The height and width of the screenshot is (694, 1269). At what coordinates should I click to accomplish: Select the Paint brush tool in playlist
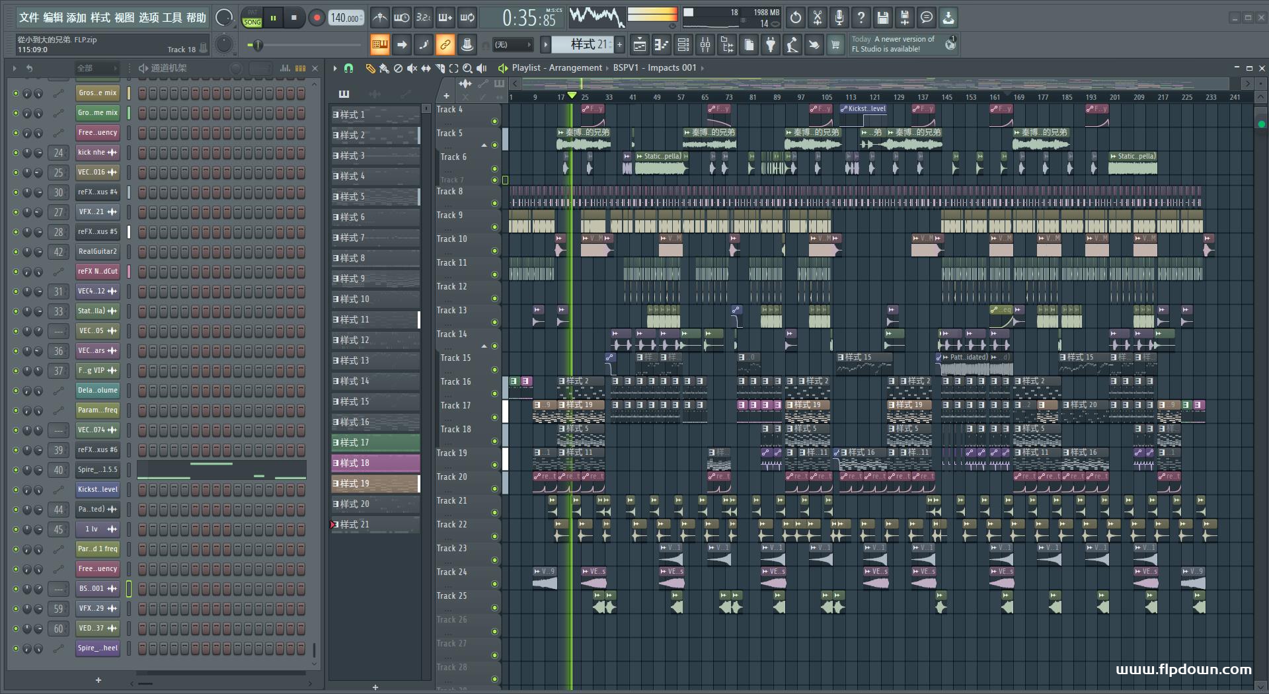tap(384, 68)
